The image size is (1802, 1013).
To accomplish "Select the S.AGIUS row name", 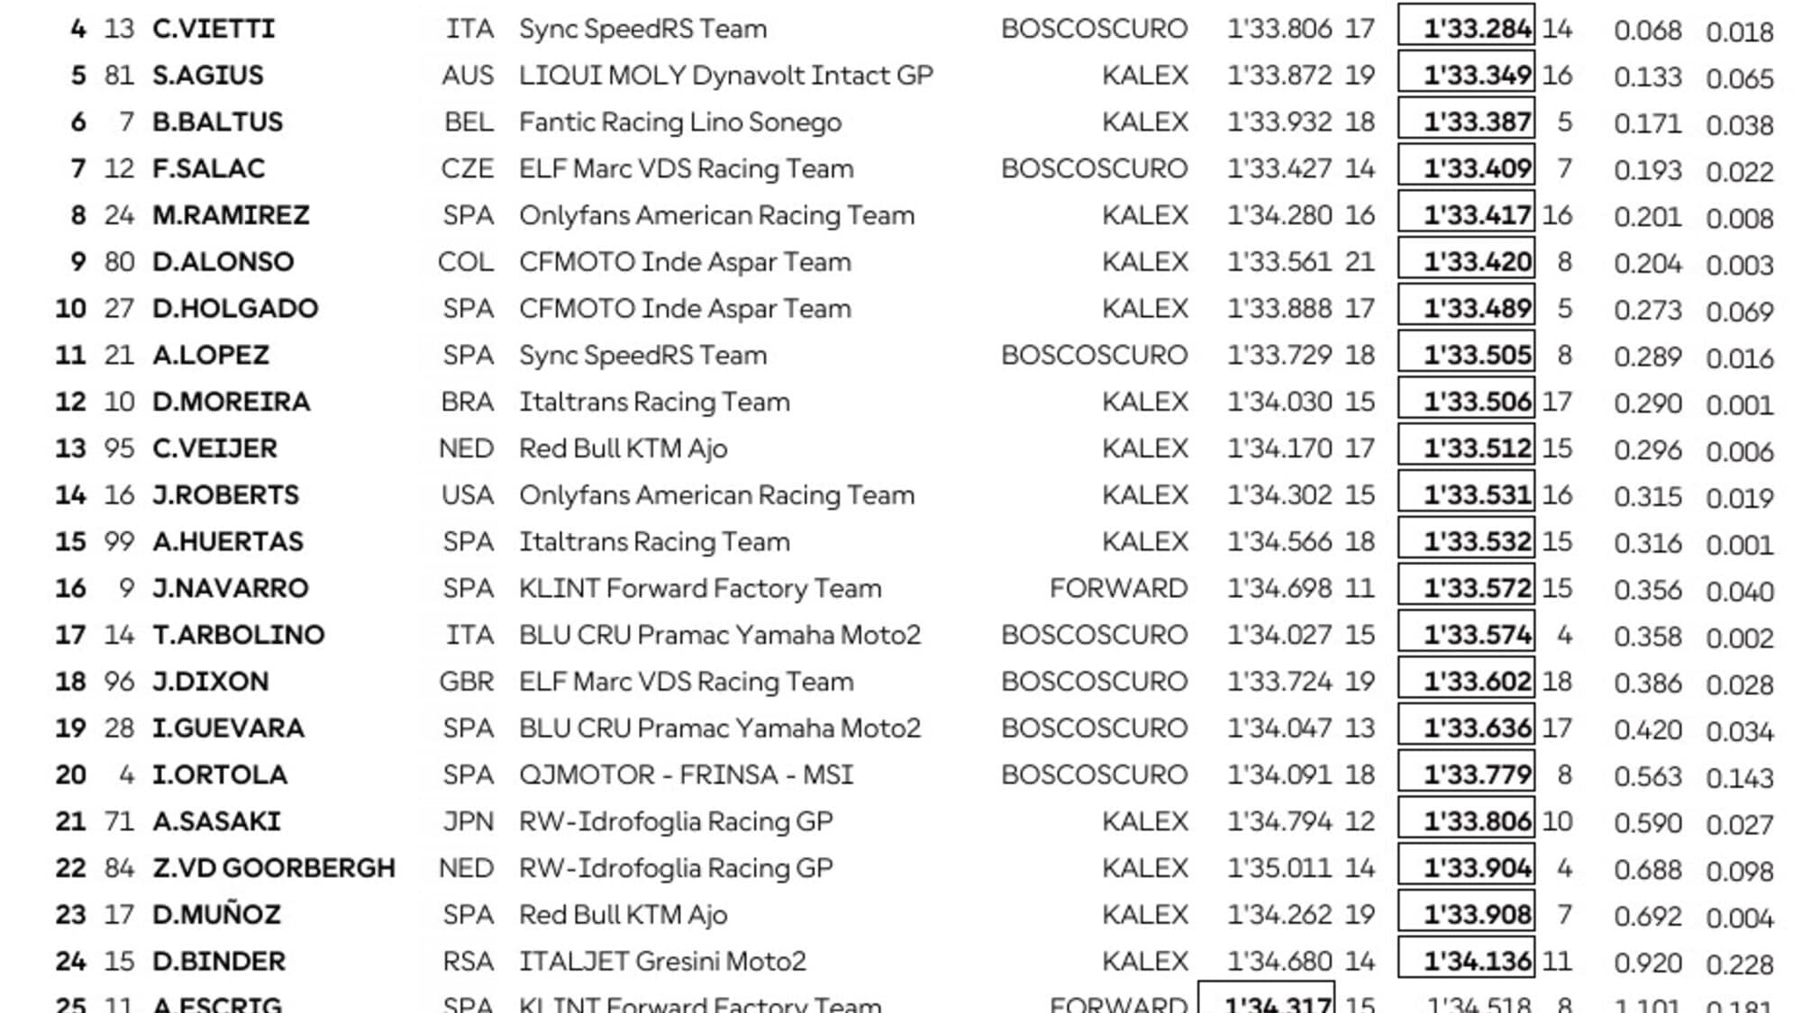I will [x=208, y=76].
